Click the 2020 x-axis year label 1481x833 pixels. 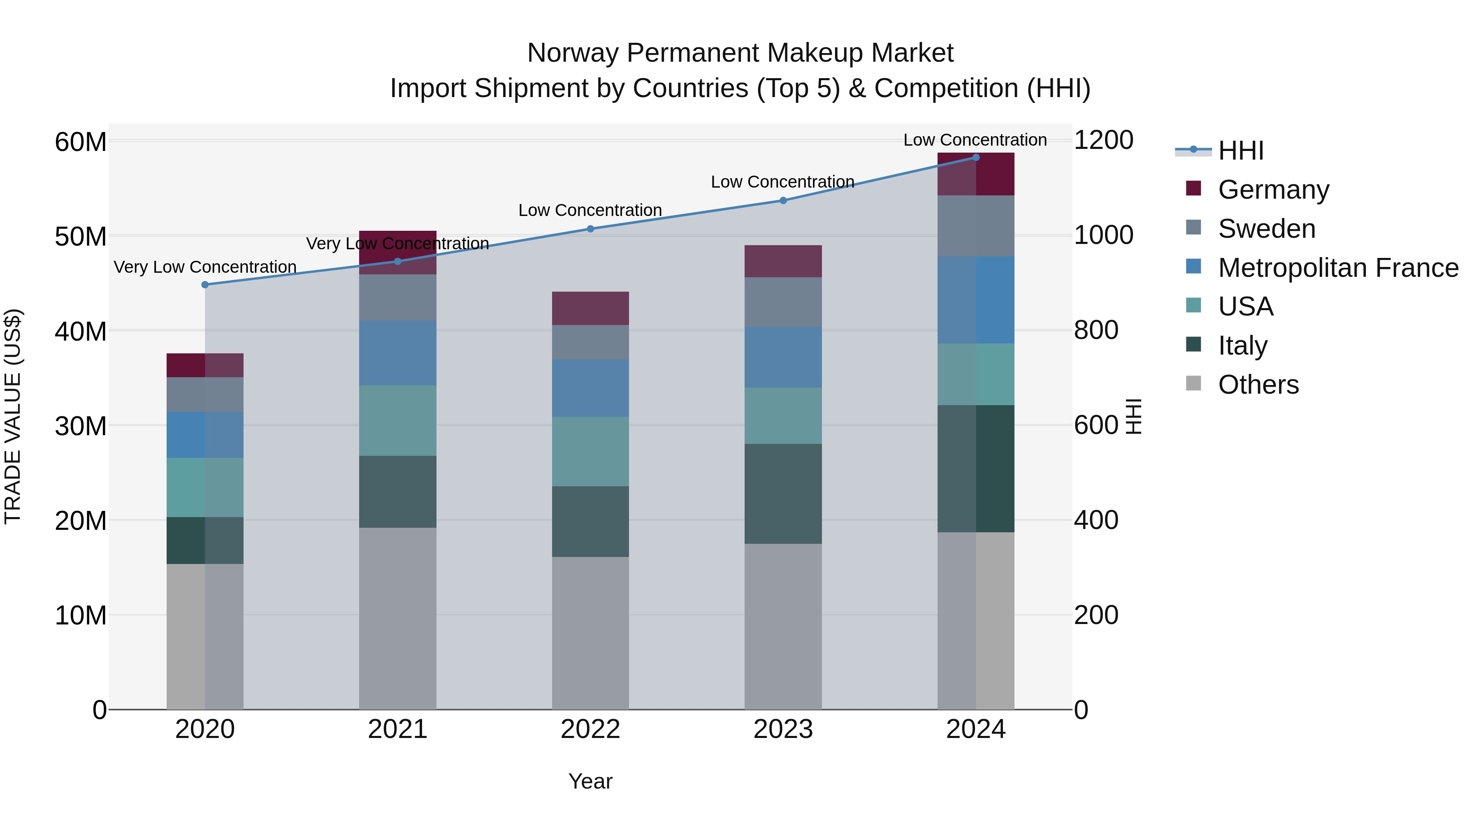[205, 729]
